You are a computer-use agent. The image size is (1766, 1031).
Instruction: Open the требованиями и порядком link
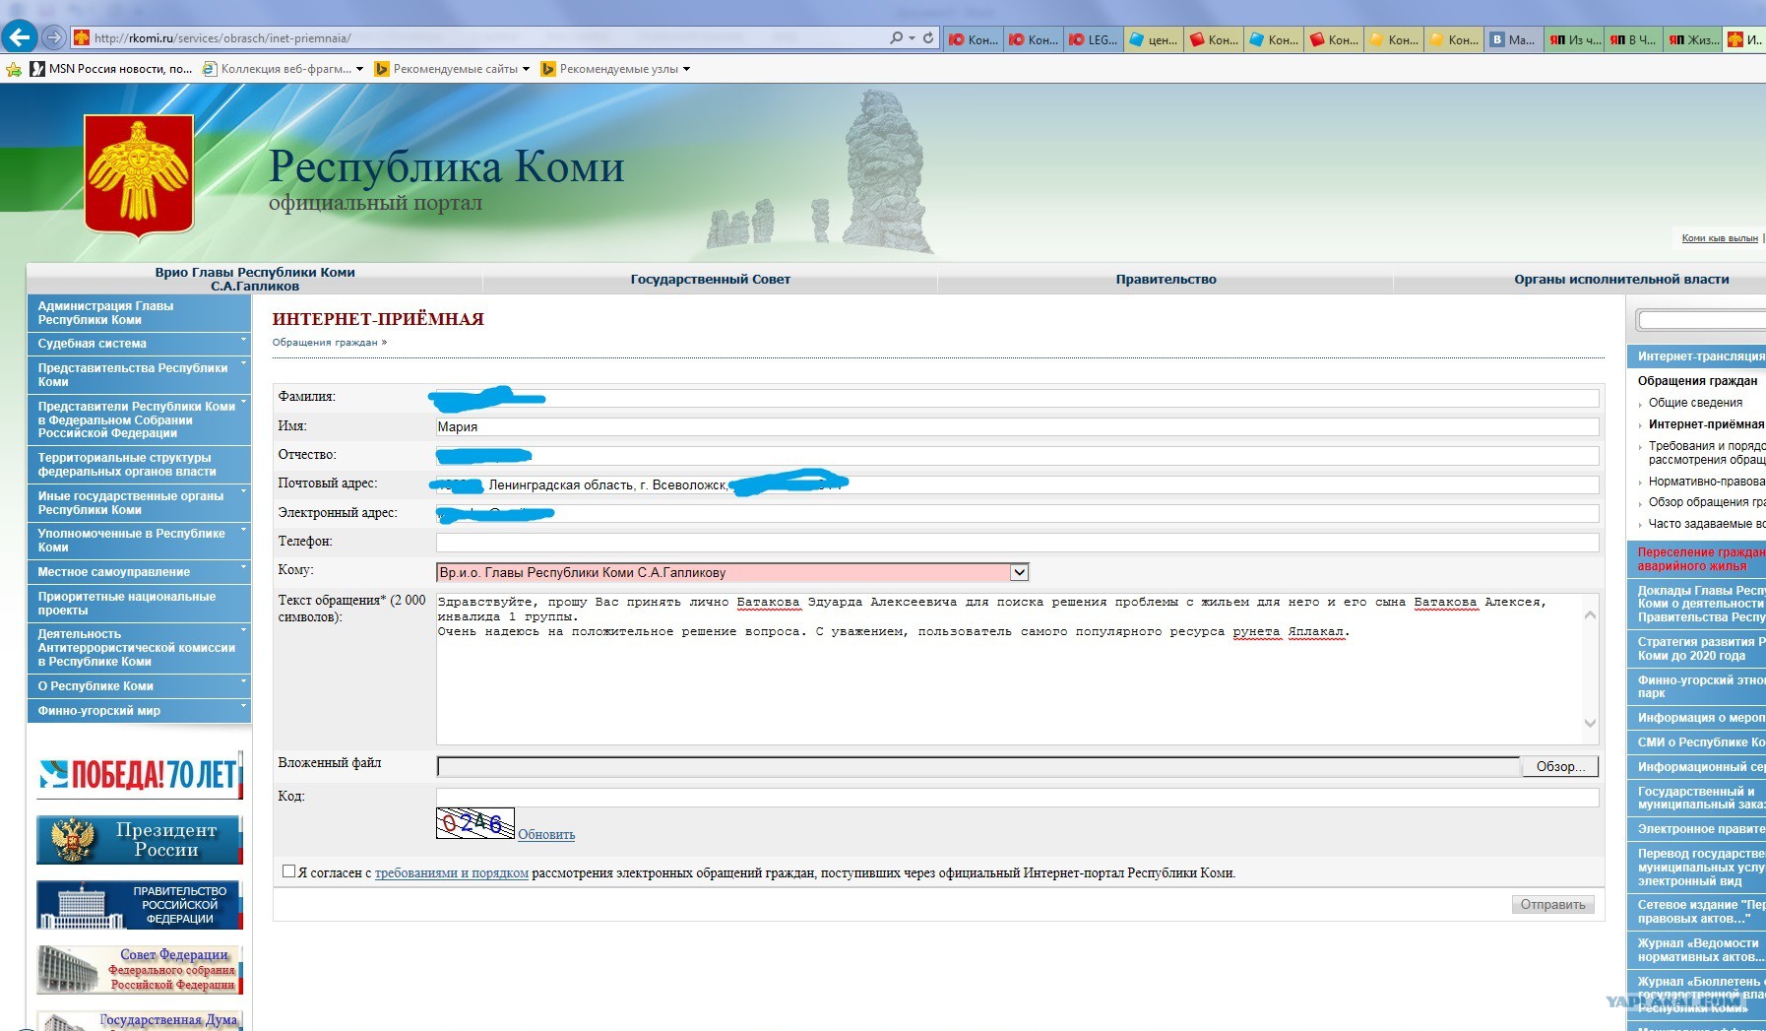[x=452, y=873]
